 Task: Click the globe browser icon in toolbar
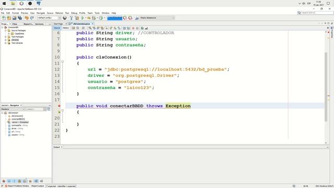[65, 18]
